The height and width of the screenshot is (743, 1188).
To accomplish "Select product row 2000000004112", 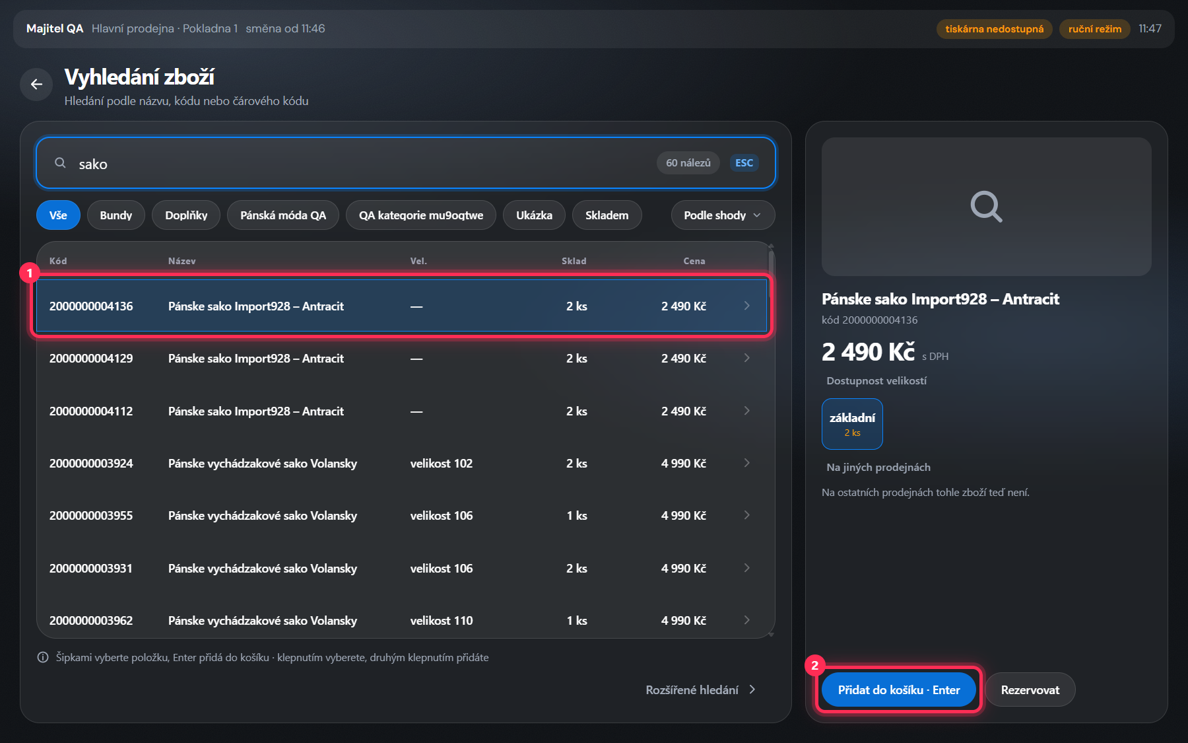I will pos(402,411).
